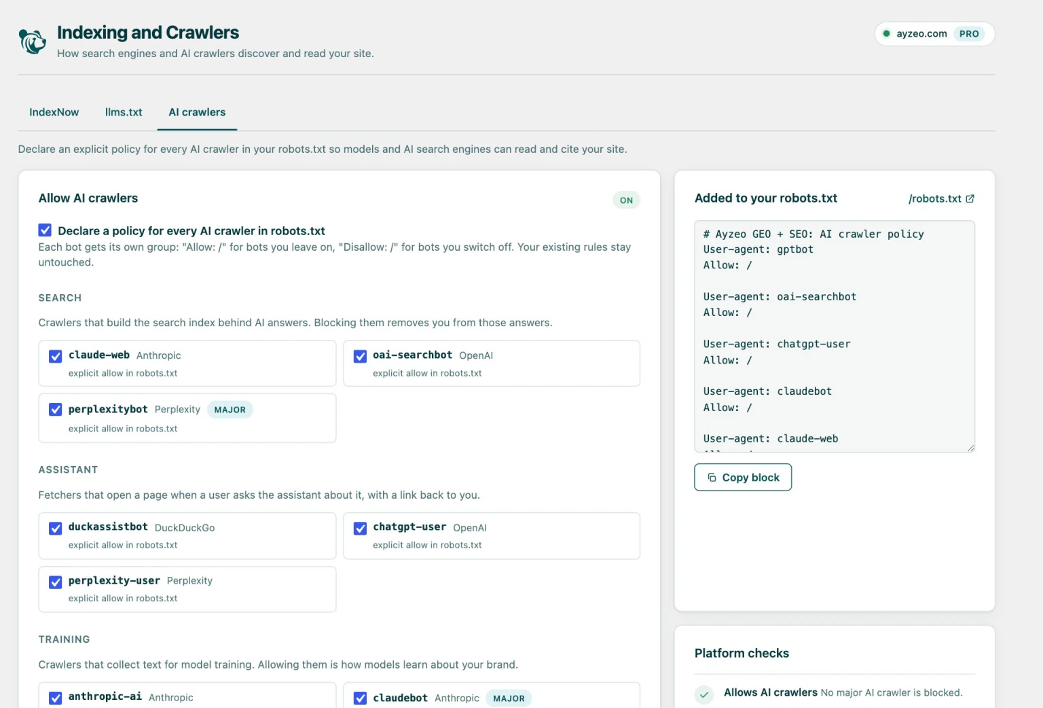Image resolution: width=1043 pixels, height=708 pixels.
Task: Uncheck the oai-searchbot crawler checkbox
Action: click(361, 356)
